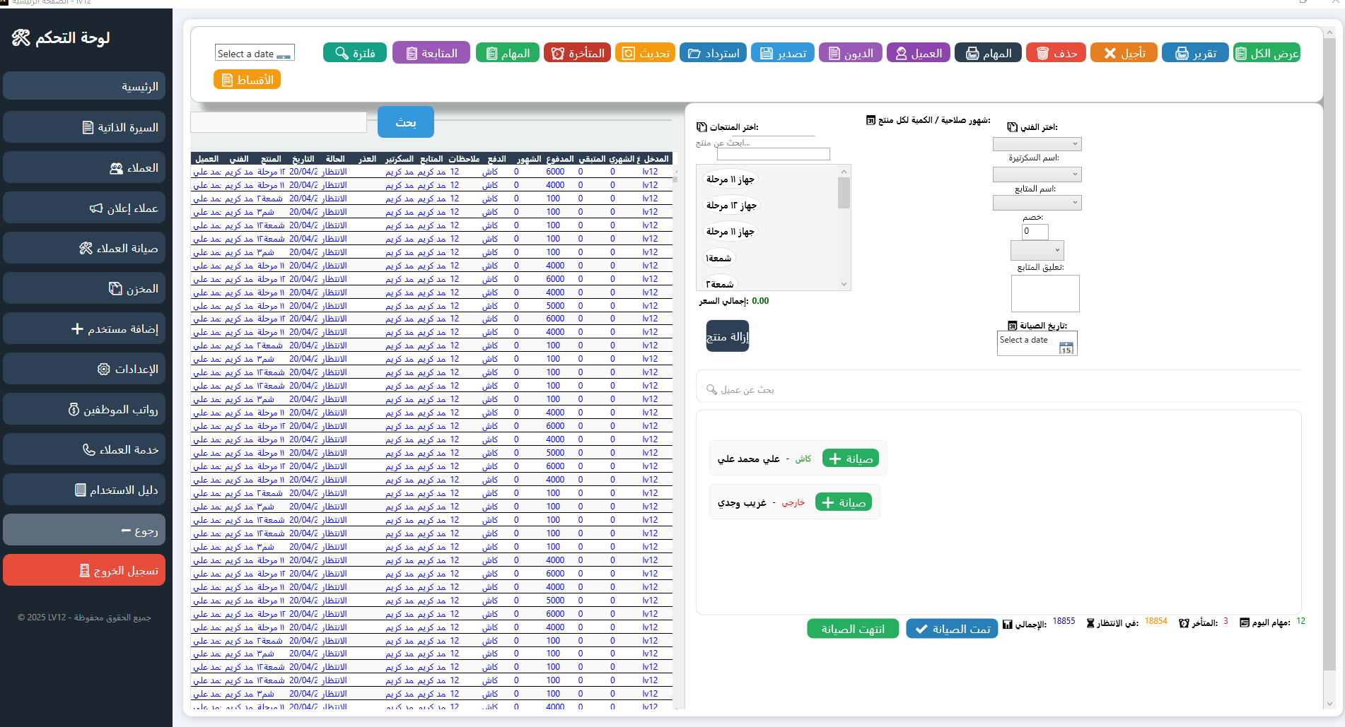This screenshot has height=727, width=1345.
Task: Select رواتب الموظفين (Salaries) sidebar item
Action: click(84, 409)
